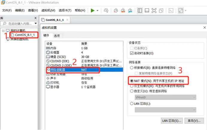The image size is (207, 130).
Task: Select the 显示器 device row
Action: pyautogui.click(x=84, y=87)
